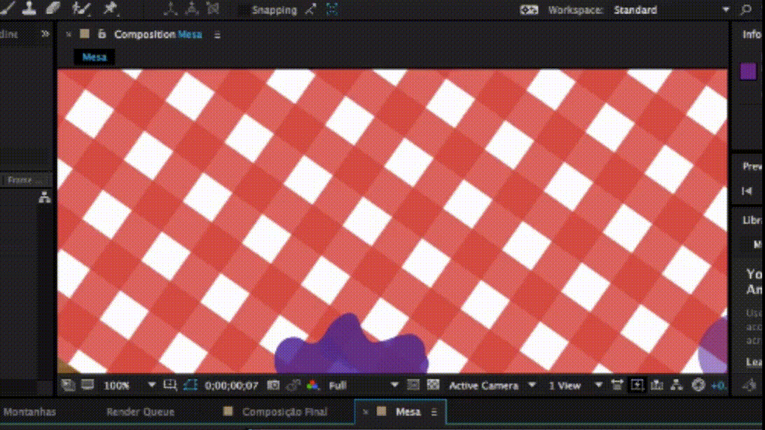Select the Eraser tool

click(x=53, y=8)
